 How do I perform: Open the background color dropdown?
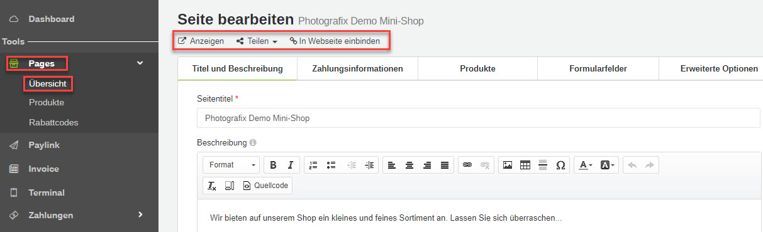(608, 165)
